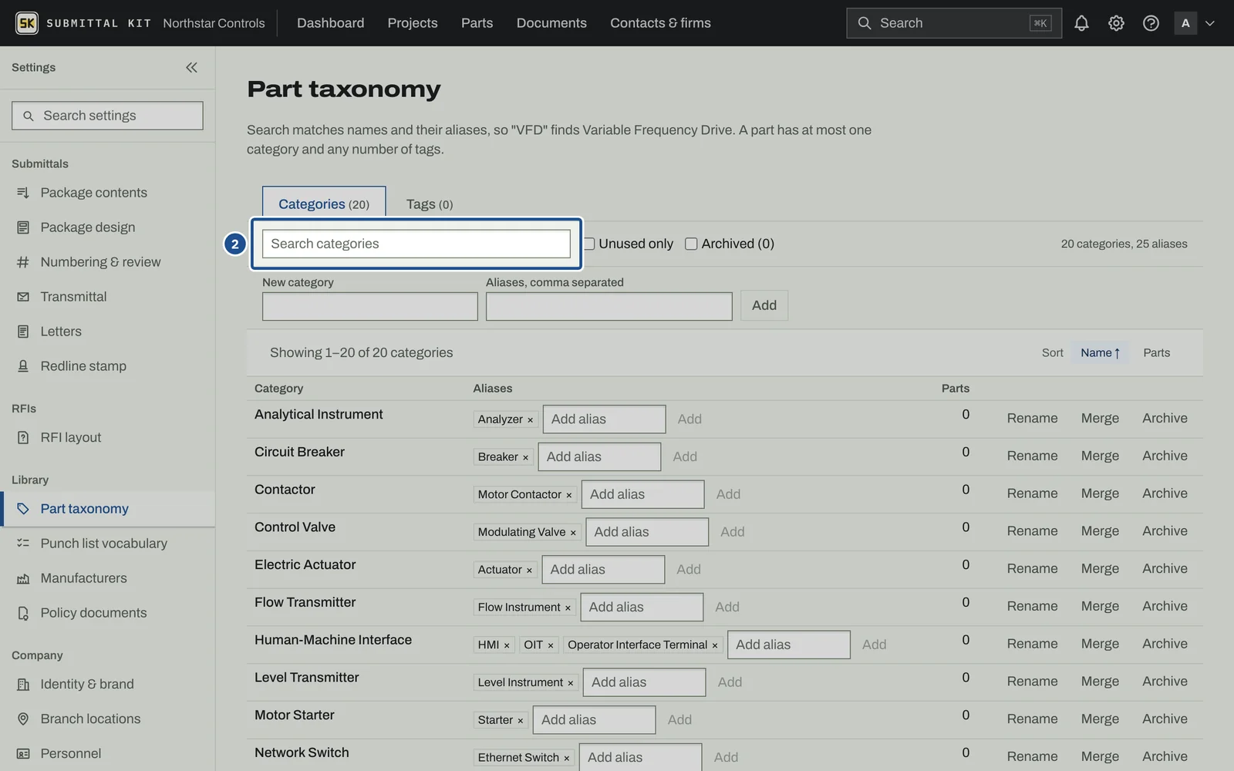Rename the Control Valve category
The width and height of the screenshot is (1234, 771).
(1032, 531)
